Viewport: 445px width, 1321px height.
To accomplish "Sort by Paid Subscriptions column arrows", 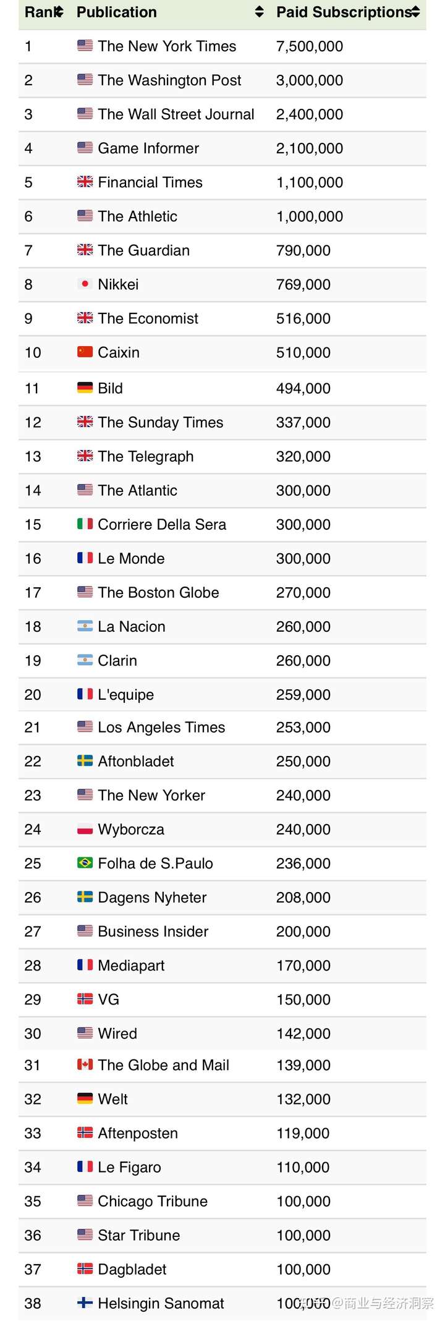I will (x=416, y=12).
